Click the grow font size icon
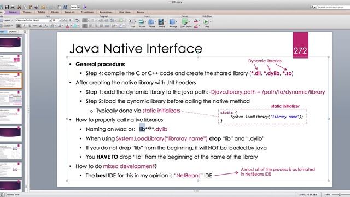 pos(65,20)
